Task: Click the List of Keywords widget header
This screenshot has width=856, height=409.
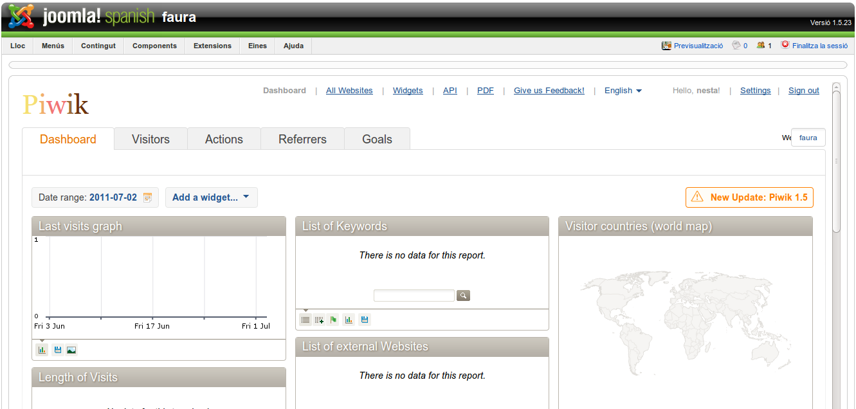Action: [422, 226]
